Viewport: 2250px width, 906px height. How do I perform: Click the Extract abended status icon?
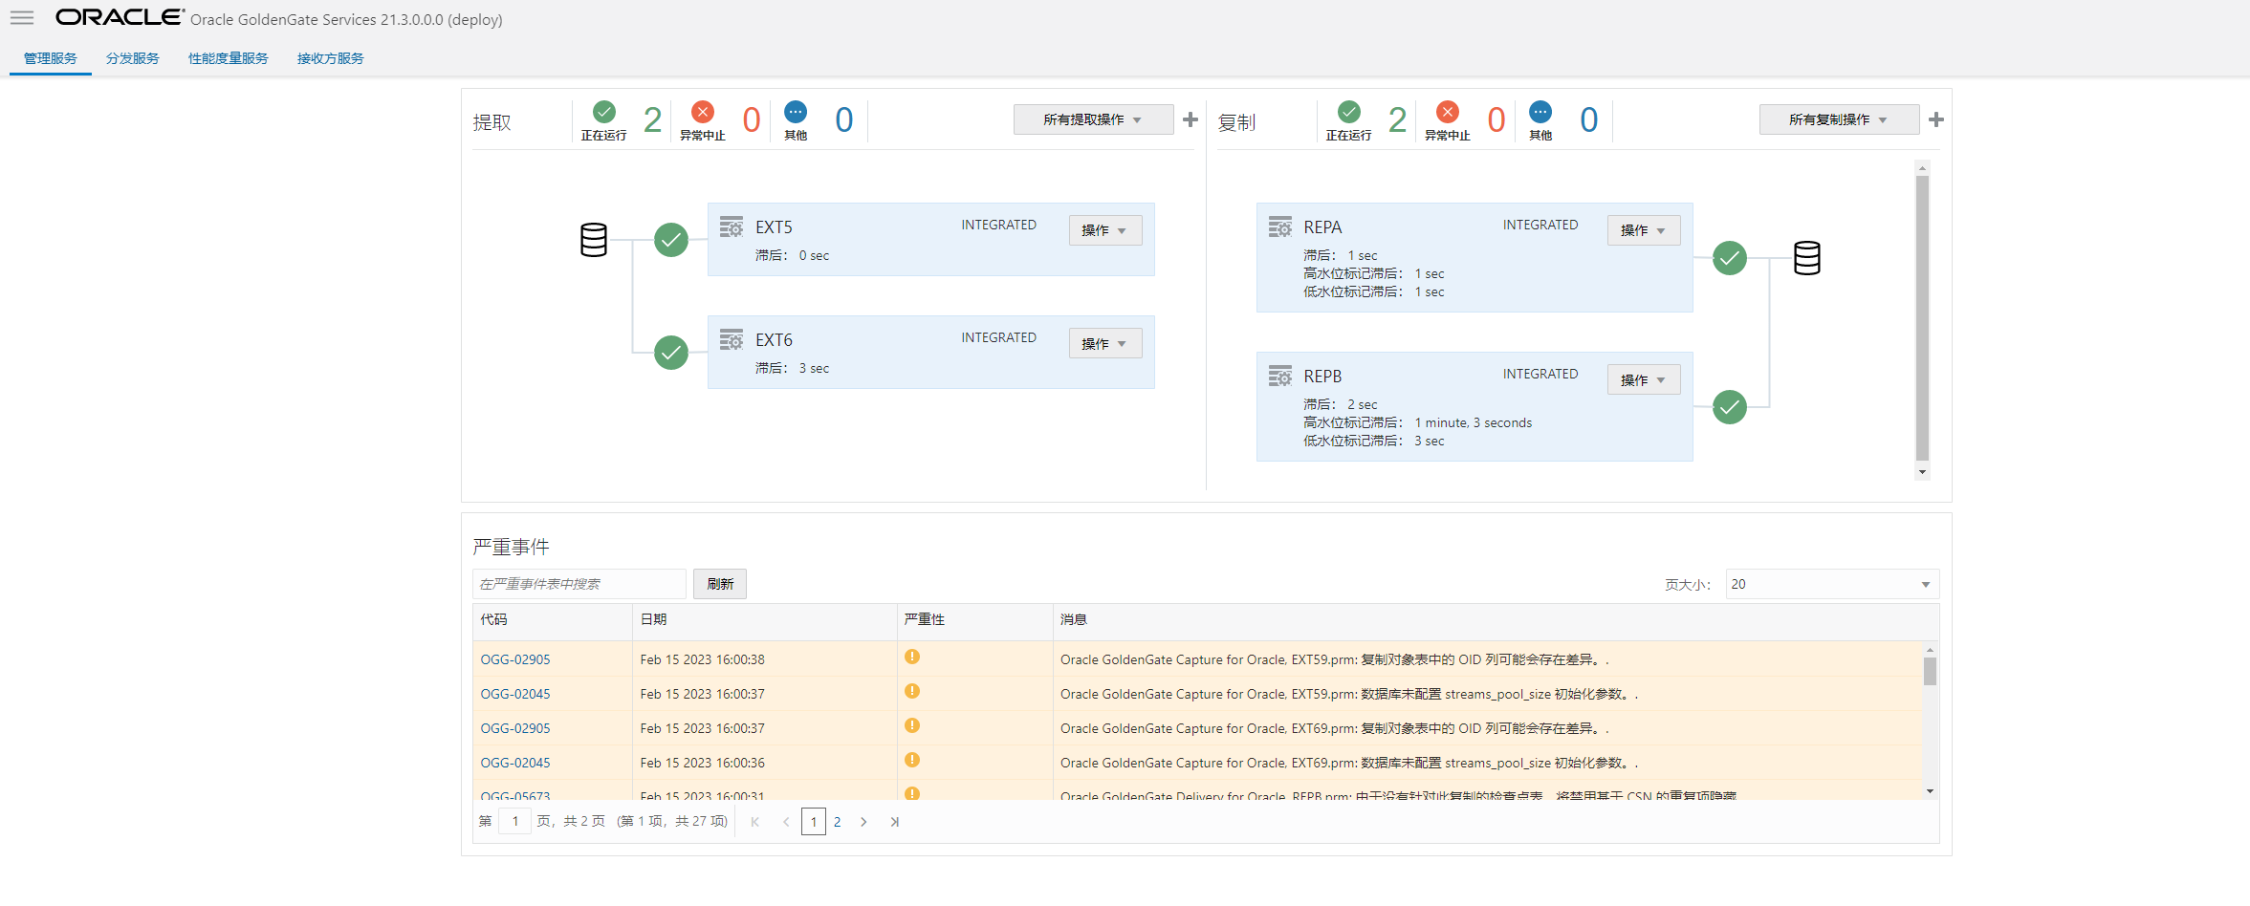pos(703,112)
